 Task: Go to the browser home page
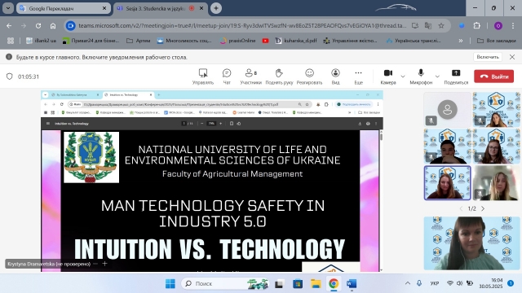point(53,25)
